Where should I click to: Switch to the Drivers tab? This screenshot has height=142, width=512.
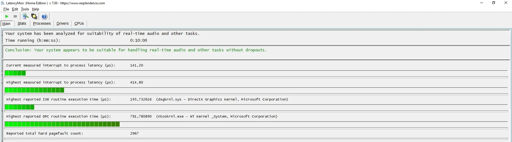62,24
